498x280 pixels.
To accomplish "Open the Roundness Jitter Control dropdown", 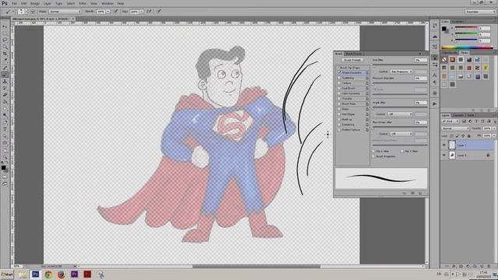I will click(x=402, y=134).
